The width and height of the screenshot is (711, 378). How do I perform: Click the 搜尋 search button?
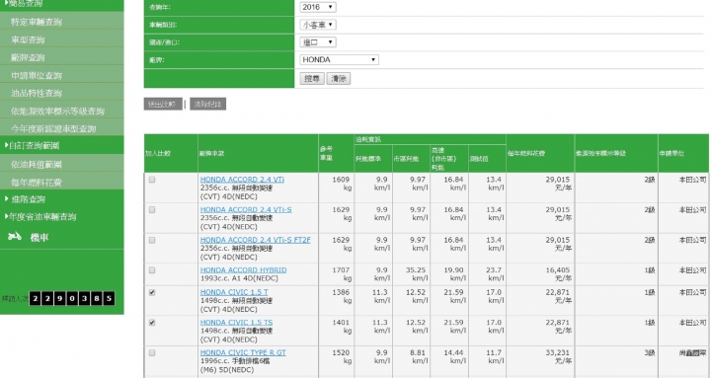[x=312, y=78]
